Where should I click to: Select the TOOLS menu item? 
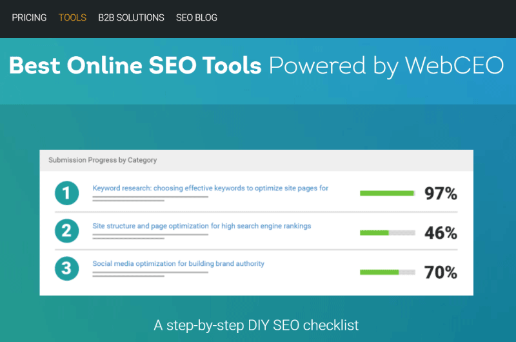point(72,17)
